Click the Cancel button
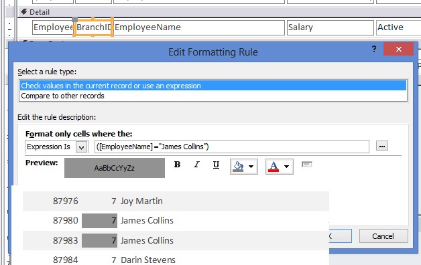The height and width of the screenshot is (265, 421). point(383,236)
